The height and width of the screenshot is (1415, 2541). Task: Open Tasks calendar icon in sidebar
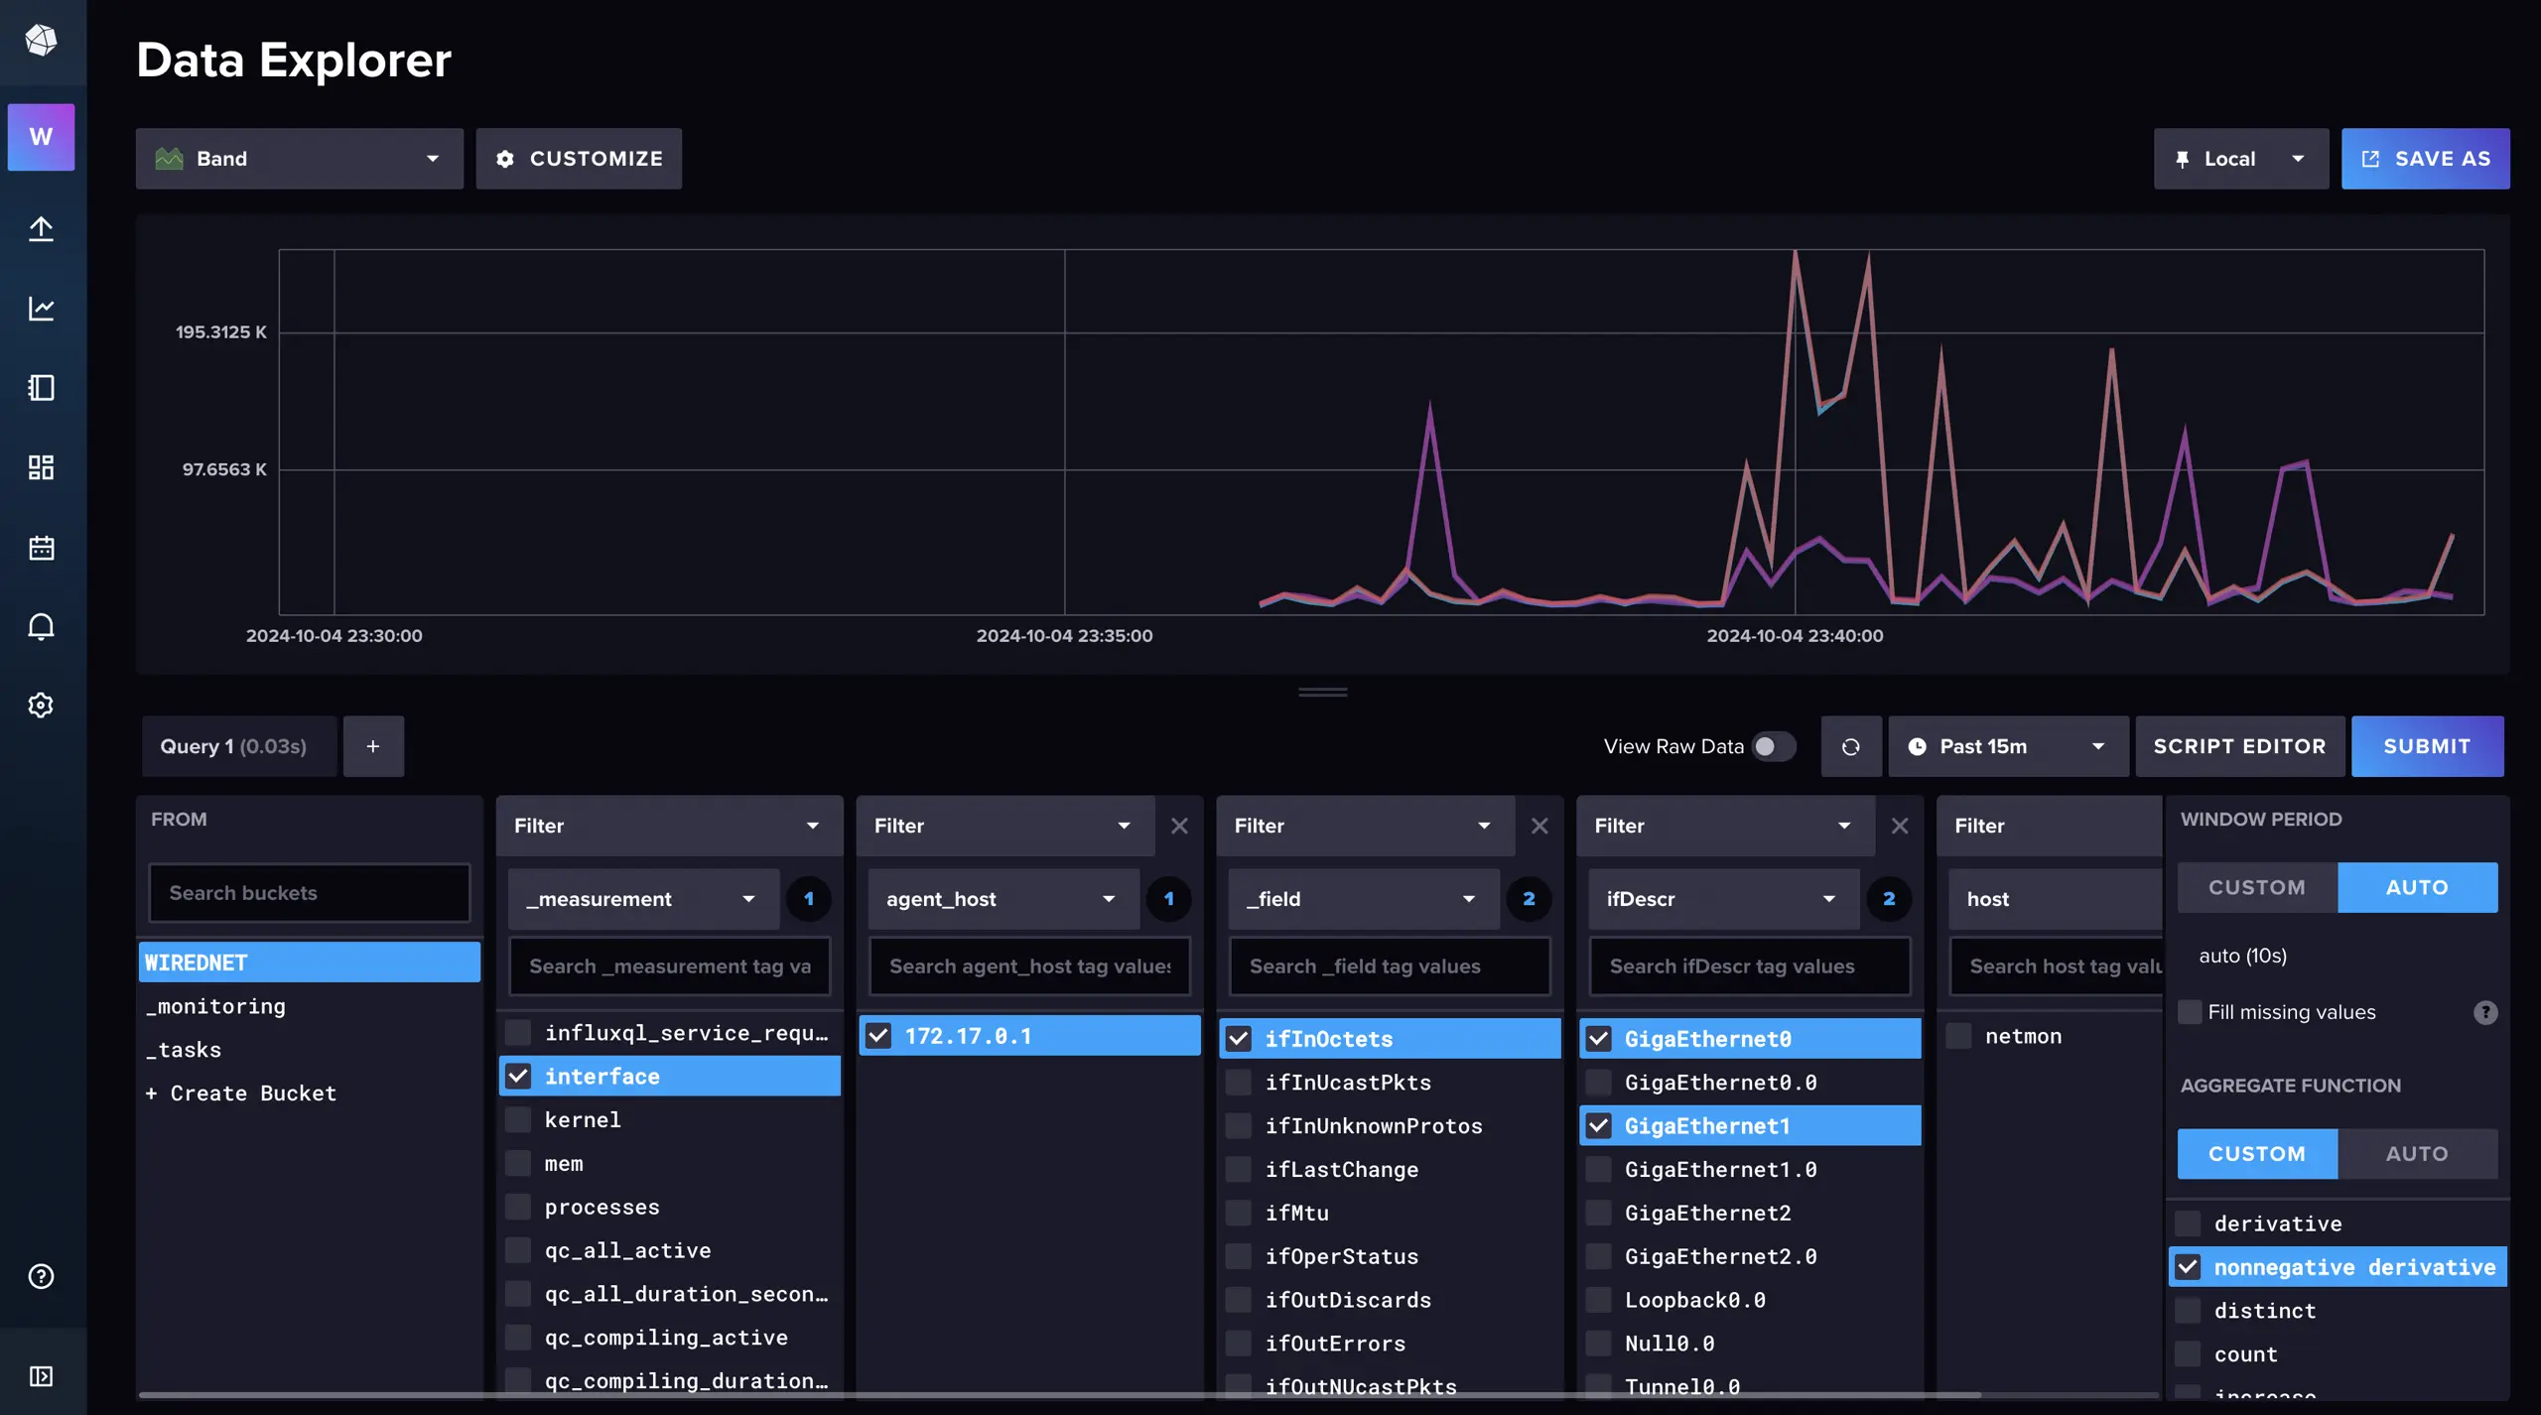(41, 548)
